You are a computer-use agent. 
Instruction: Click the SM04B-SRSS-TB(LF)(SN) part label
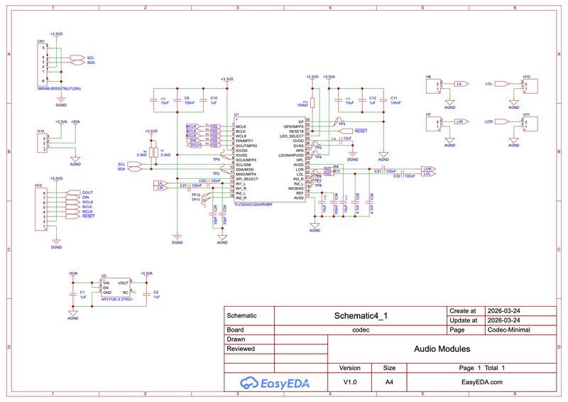tap(59, 89)
